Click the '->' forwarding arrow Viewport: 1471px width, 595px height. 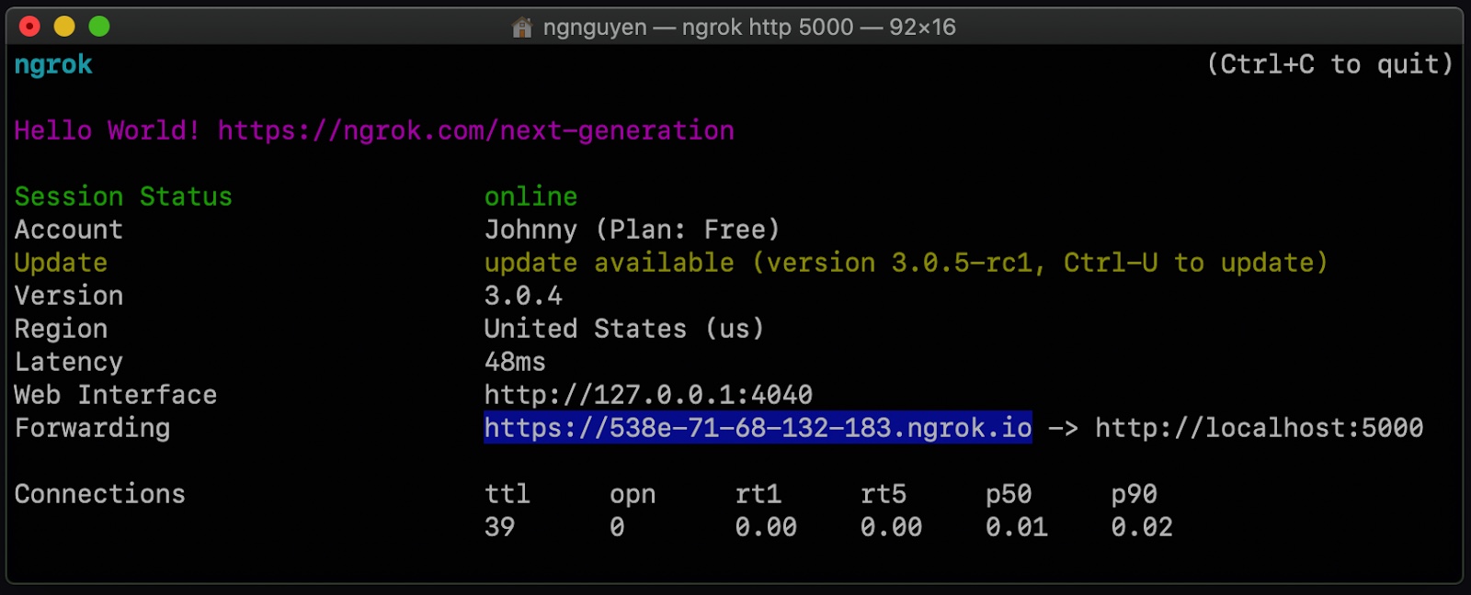pyautogui.click(x=1064, y=429)
